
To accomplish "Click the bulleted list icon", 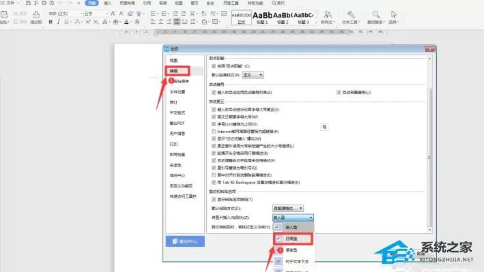I will point(153,14).
